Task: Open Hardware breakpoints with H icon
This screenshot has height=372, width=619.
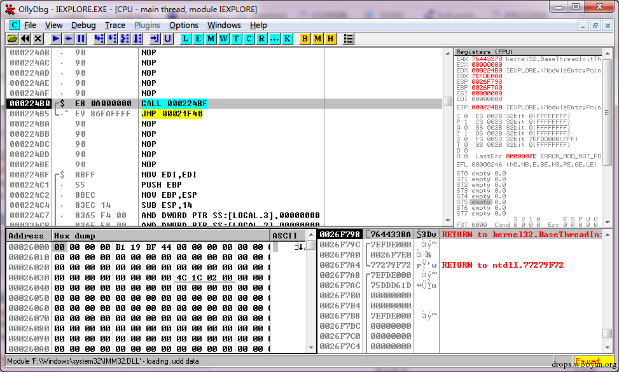Action: click(330, 39)
